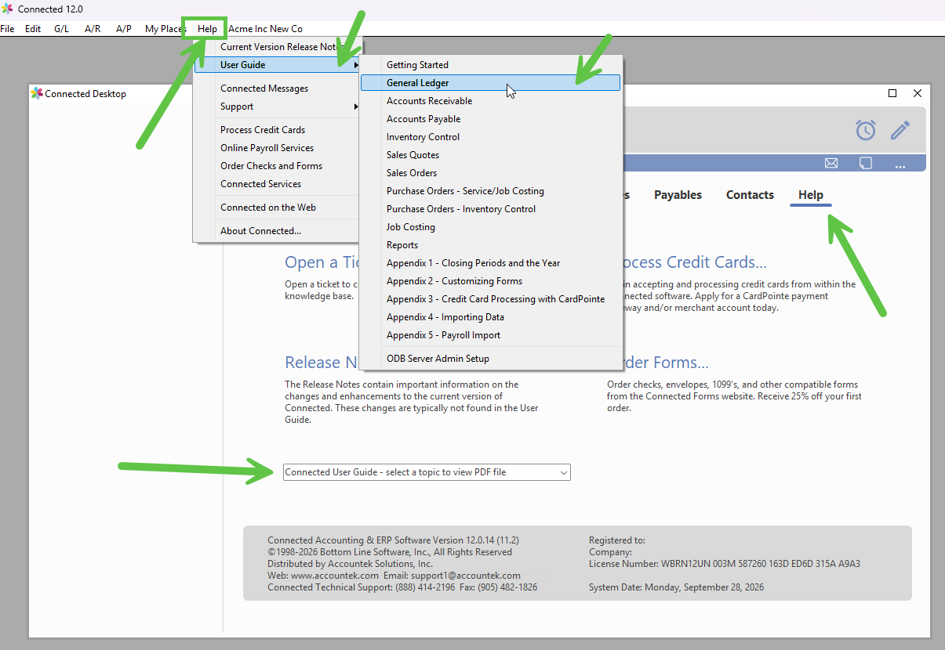Open the File menu
Image resolution: width=945 pixels, height=650 pixels.
coord(7,29)
